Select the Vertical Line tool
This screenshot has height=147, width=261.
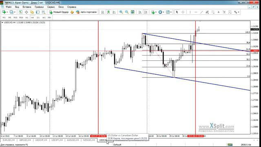190,12
